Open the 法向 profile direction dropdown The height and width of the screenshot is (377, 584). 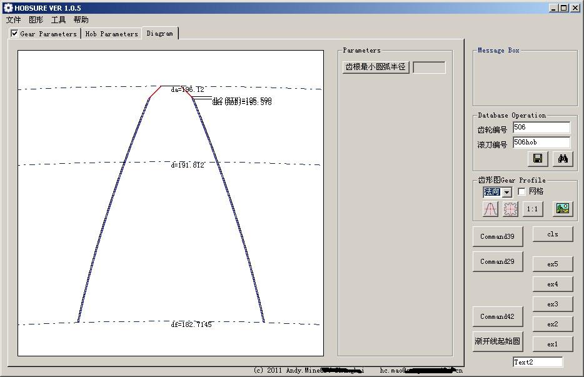point(506,192)
